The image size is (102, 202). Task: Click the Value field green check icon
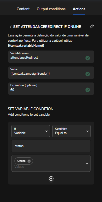point(88,74)
